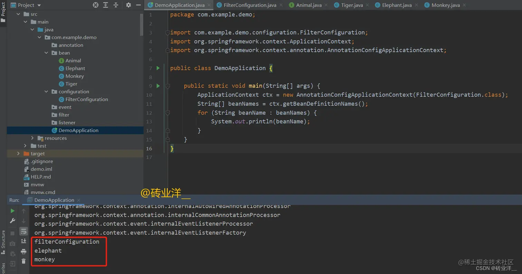Expand all nodes in the Project panel

[x=106, y=5]
